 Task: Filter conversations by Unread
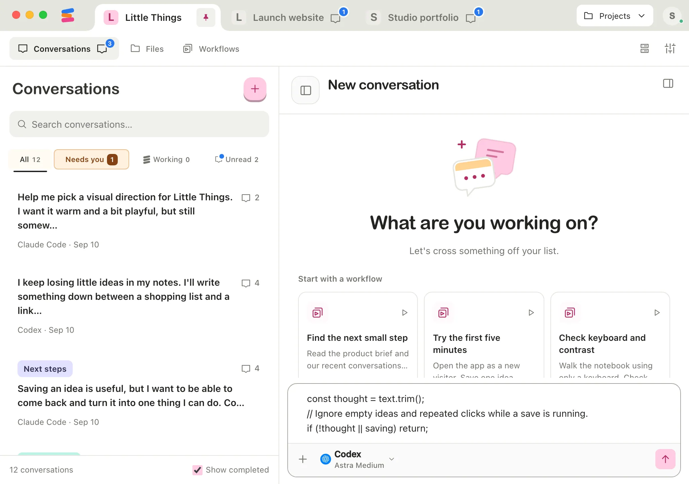click(x=237, y=159)
